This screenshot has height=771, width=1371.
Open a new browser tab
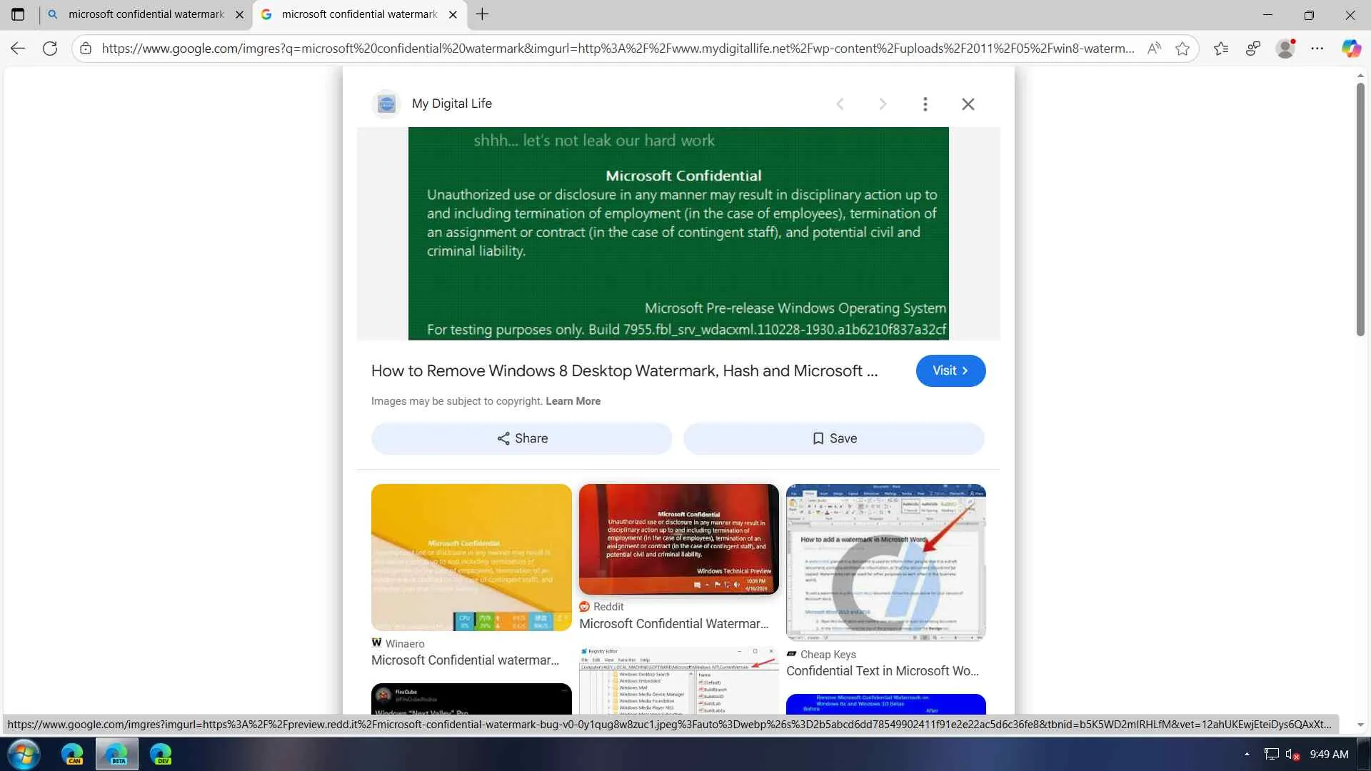click(x=483, y=14)
